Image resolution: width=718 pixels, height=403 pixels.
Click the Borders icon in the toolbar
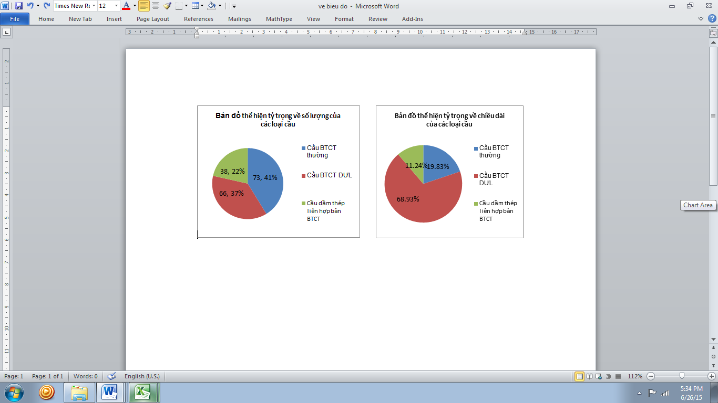click(x=179, y=6)
